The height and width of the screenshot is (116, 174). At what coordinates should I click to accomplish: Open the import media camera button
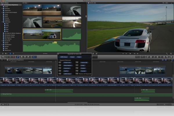click(x=3, y=57)
